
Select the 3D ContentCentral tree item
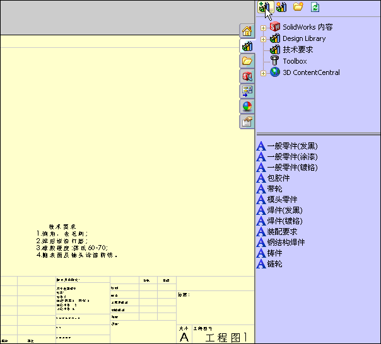(311, 72)
